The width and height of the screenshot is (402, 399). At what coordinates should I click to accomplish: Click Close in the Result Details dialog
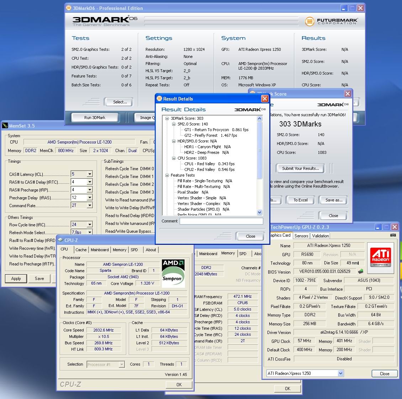point(250,236)
